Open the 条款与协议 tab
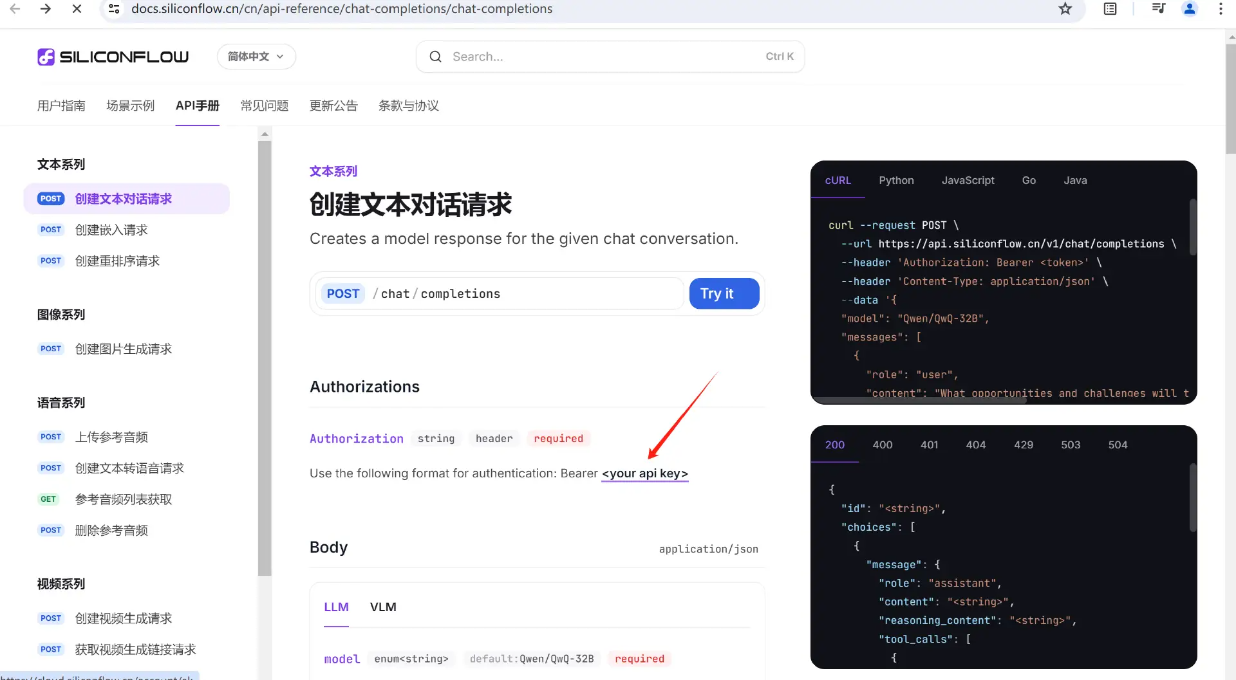 click(x=409, y=106)
